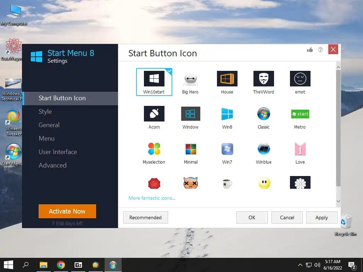Viewport: 363px width, 272px height.
Task: Click the taskbar clock showing 5:17 AM
Action: 333,265
